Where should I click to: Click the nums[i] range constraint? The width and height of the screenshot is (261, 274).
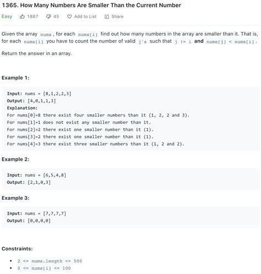point(44,268)
